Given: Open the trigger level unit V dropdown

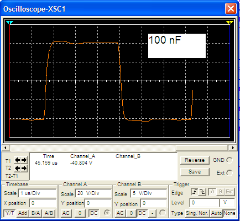Looking at the screenshot, I should (x=227, y=203).
